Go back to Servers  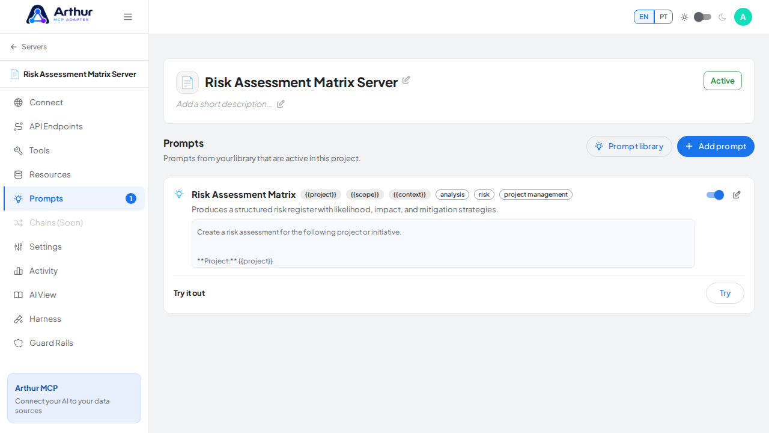[28, 47]
